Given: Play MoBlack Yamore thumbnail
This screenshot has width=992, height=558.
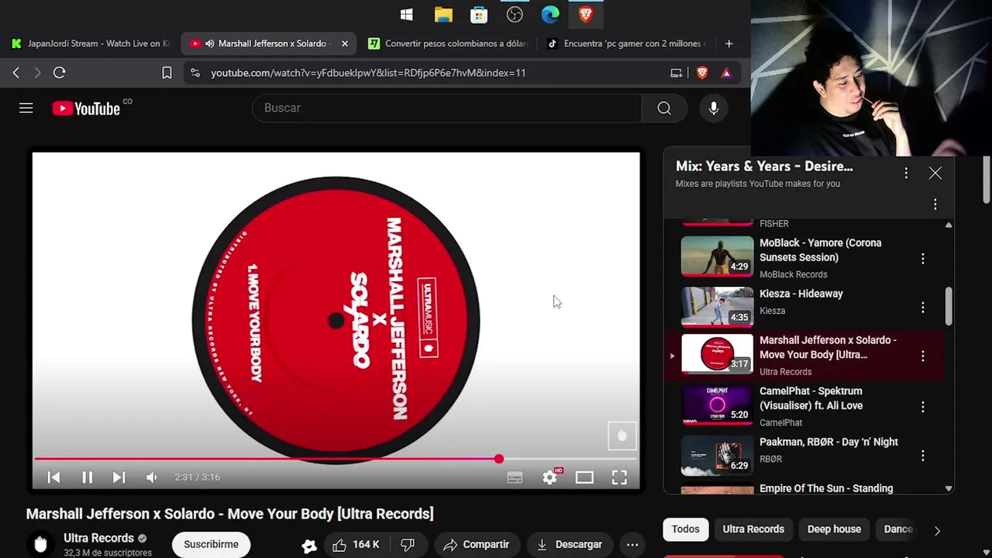Looking at the screenshot, I should [717, 256].
